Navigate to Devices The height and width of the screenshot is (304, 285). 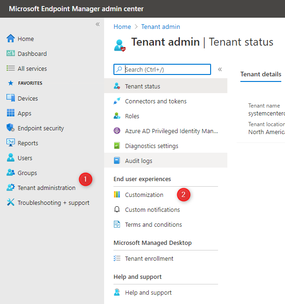coord(28,98)
